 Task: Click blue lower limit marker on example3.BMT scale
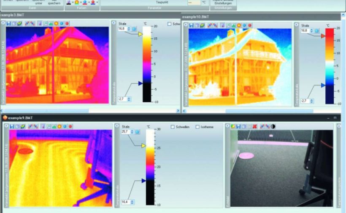(141, 83)
